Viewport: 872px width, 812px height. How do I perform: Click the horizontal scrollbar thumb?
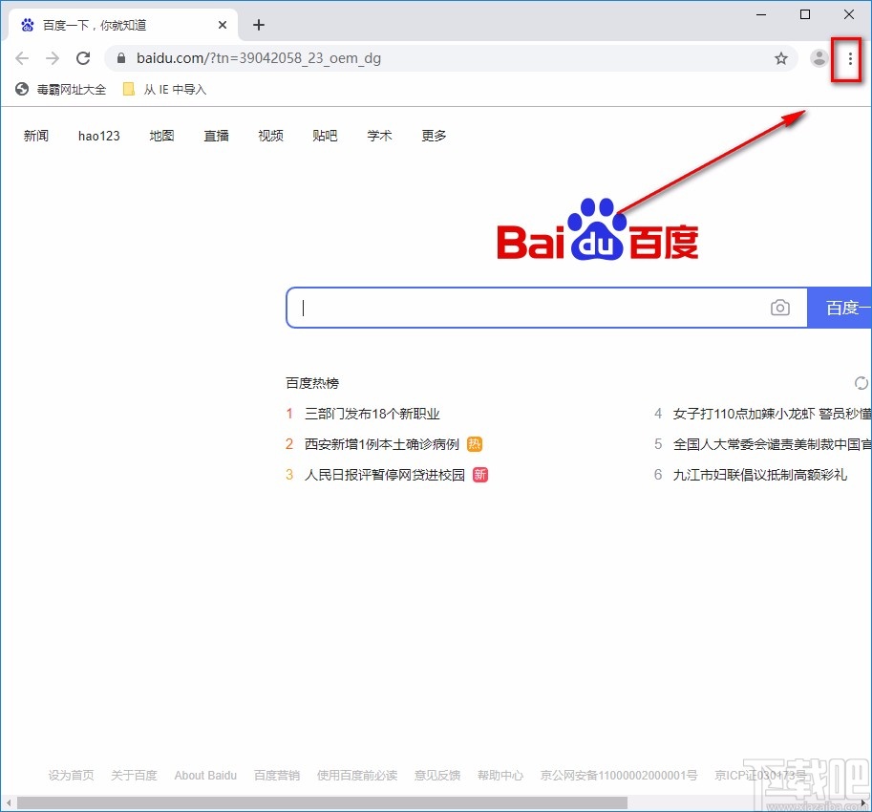point(322,803)
